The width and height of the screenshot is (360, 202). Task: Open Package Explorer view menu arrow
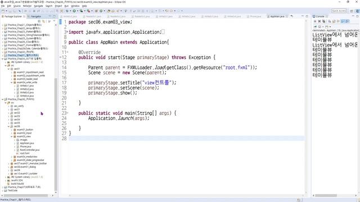pyautogui.click(x=54, y=21)
